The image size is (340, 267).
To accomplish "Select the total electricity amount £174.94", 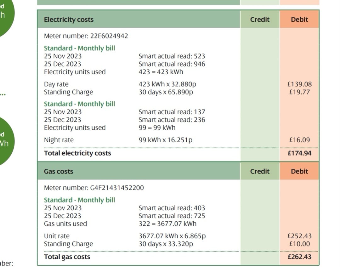I will click(299, 153).
